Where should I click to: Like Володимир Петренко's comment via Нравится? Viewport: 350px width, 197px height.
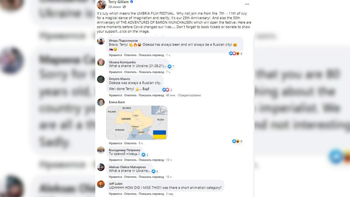(x=115, y=160)
